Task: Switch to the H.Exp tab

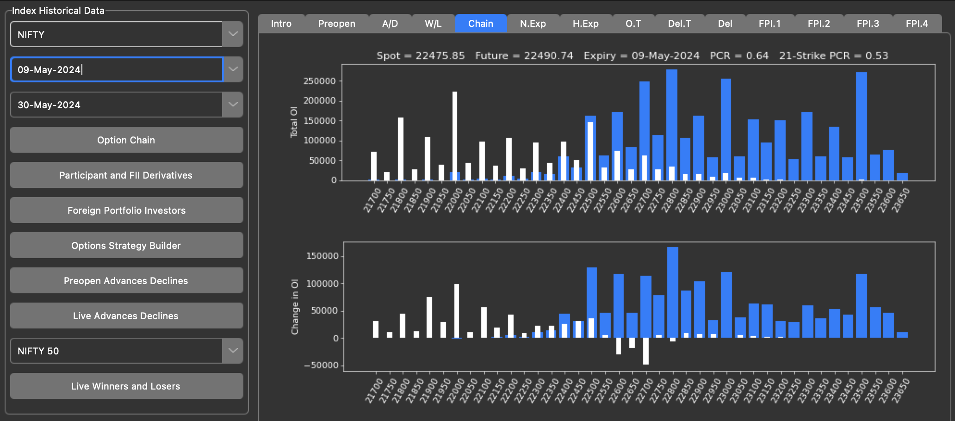Action: [586, 24]
